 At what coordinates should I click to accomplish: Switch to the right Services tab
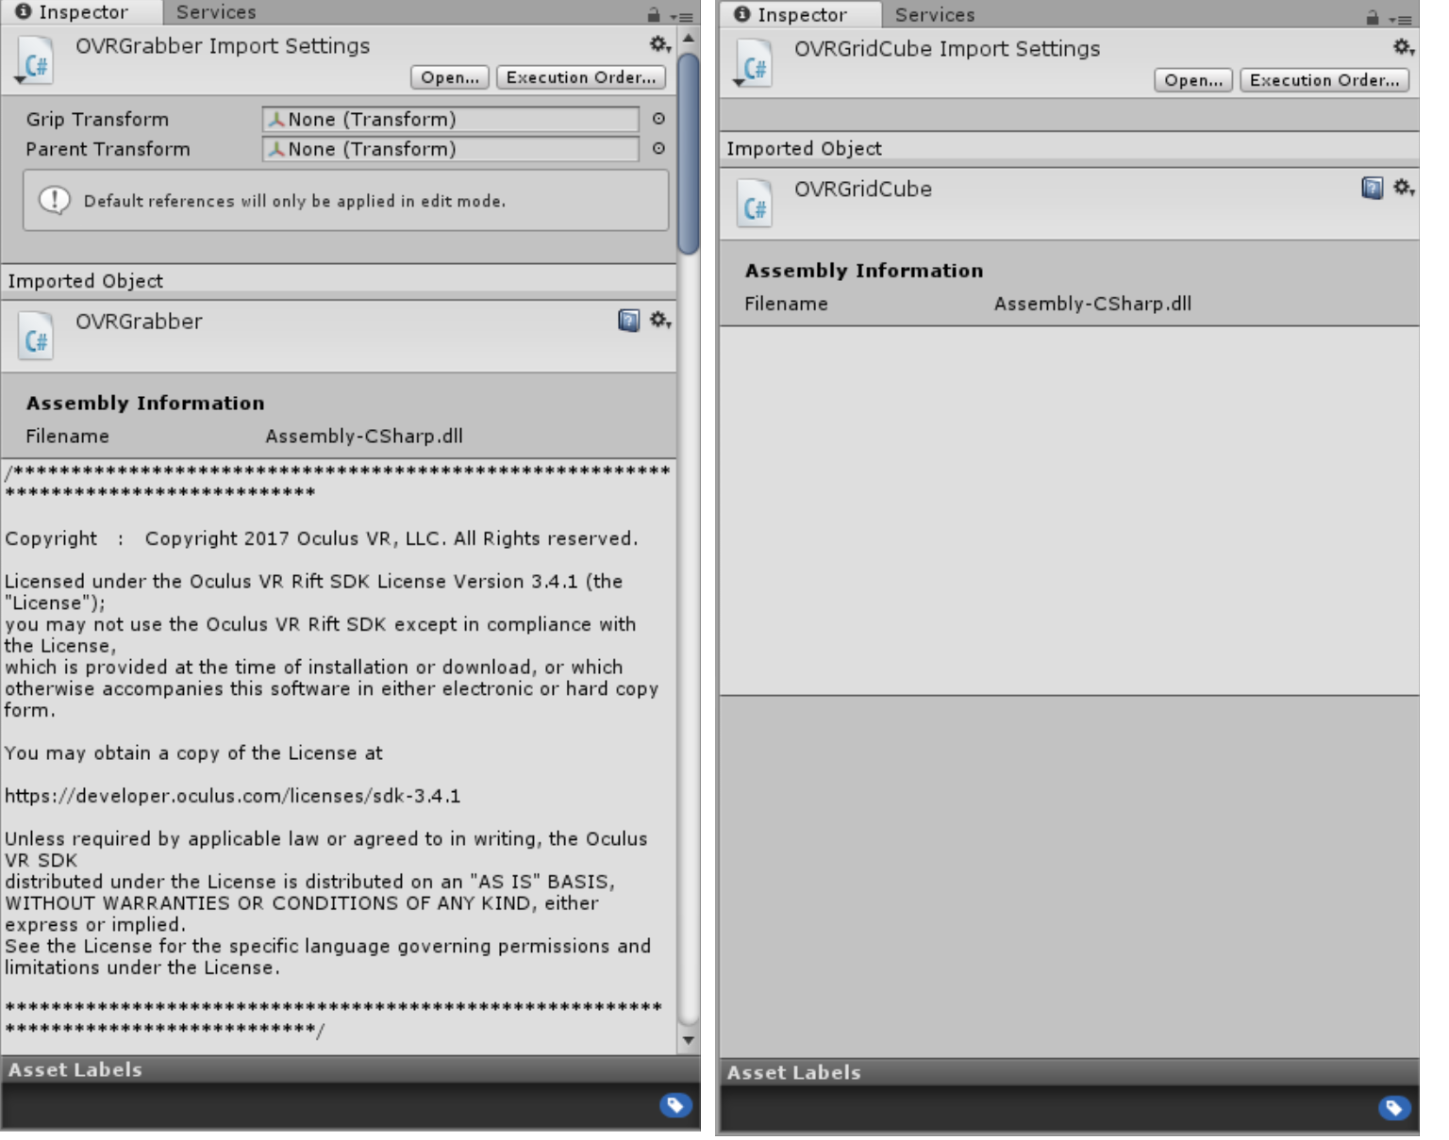coord(935,15)
